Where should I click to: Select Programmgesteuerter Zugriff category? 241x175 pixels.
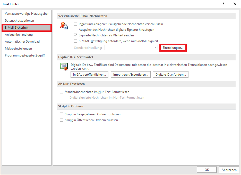(25, 55)
